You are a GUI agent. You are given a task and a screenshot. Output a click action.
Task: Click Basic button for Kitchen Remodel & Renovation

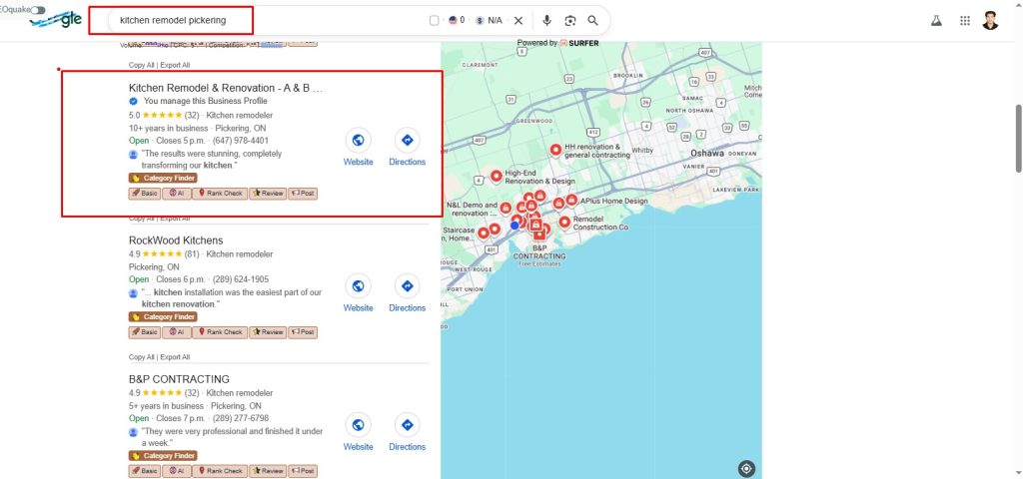144,194
